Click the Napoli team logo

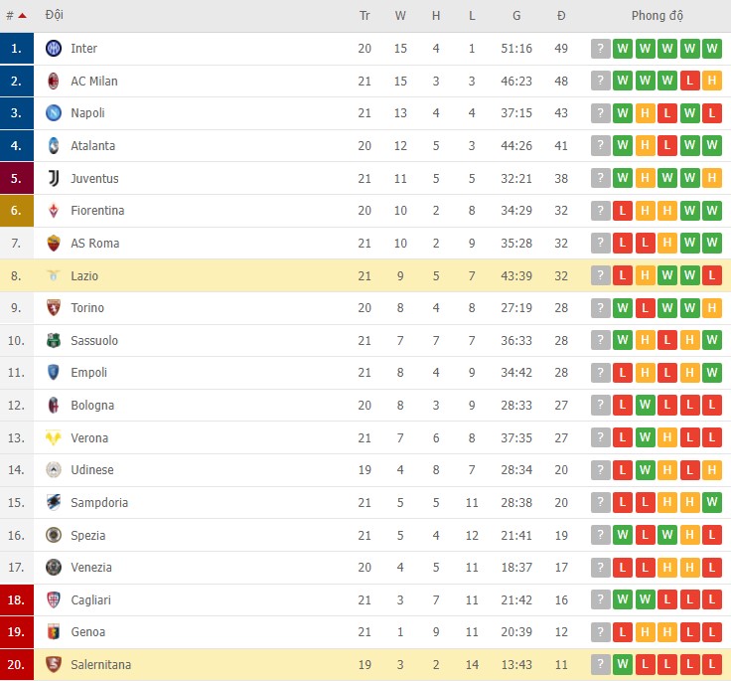tap(54, 113)
